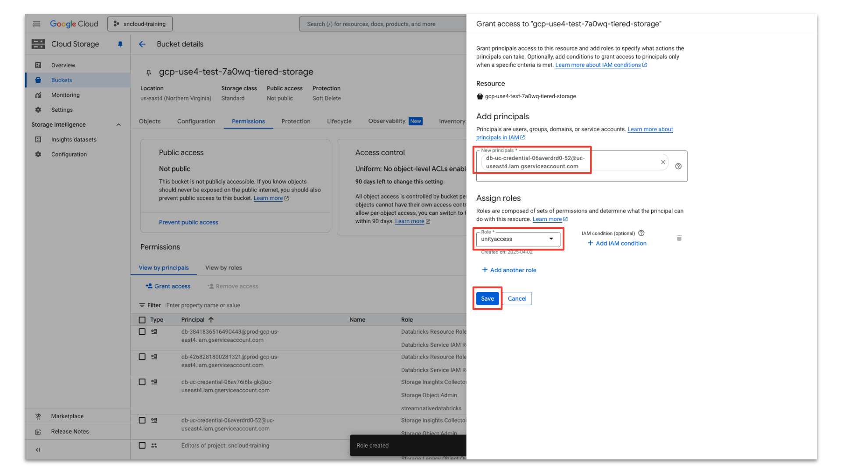Click the Google Cloud logo

[74, 24]
